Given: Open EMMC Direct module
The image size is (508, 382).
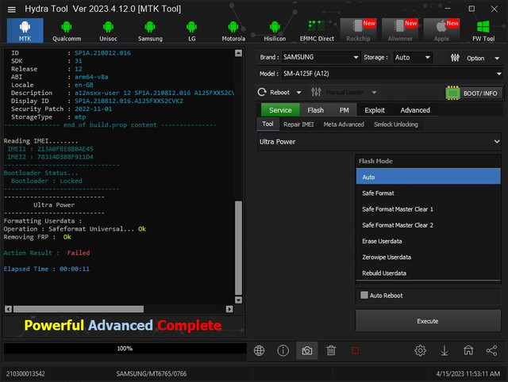Looking at the screenshot, I should click(x=317, y=30).
